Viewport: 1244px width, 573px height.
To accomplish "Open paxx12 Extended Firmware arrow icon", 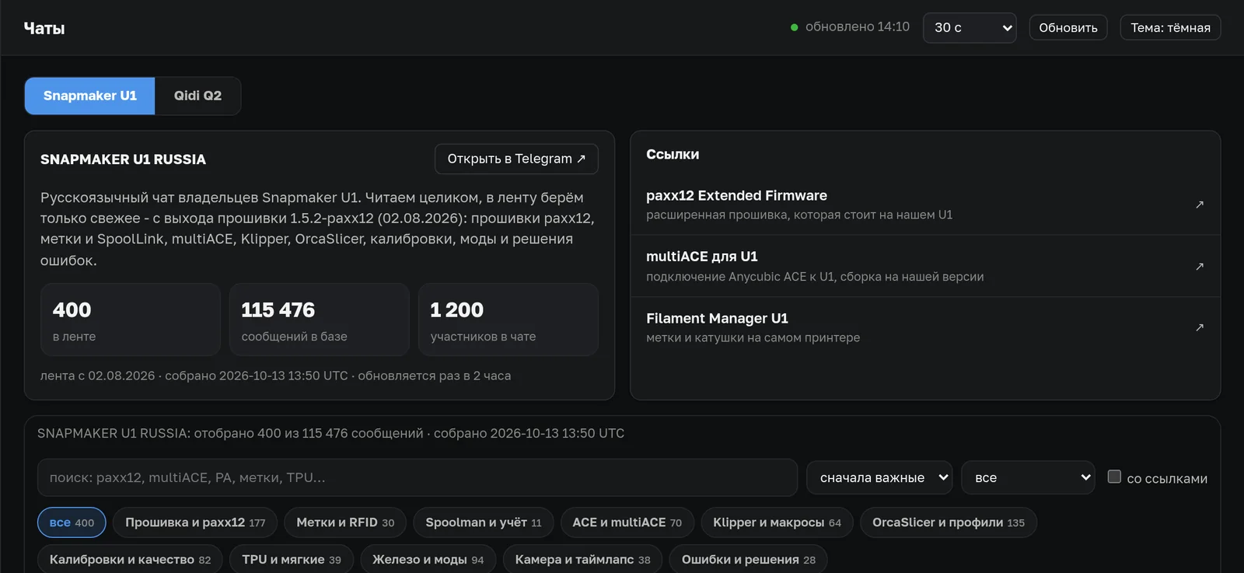I will click(x=1200, y=204).
